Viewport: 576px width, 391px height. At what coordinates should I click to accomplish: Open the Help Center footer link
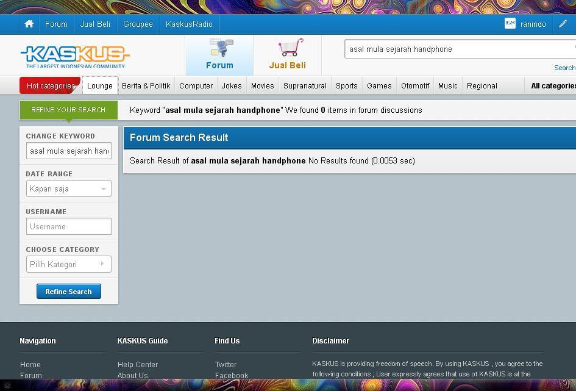pyautogui.click(x=138, y=365)
